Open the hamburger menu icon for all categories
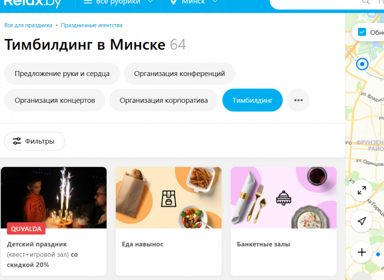384x280 pixels. pyautogui.click(x=88, y=2)
